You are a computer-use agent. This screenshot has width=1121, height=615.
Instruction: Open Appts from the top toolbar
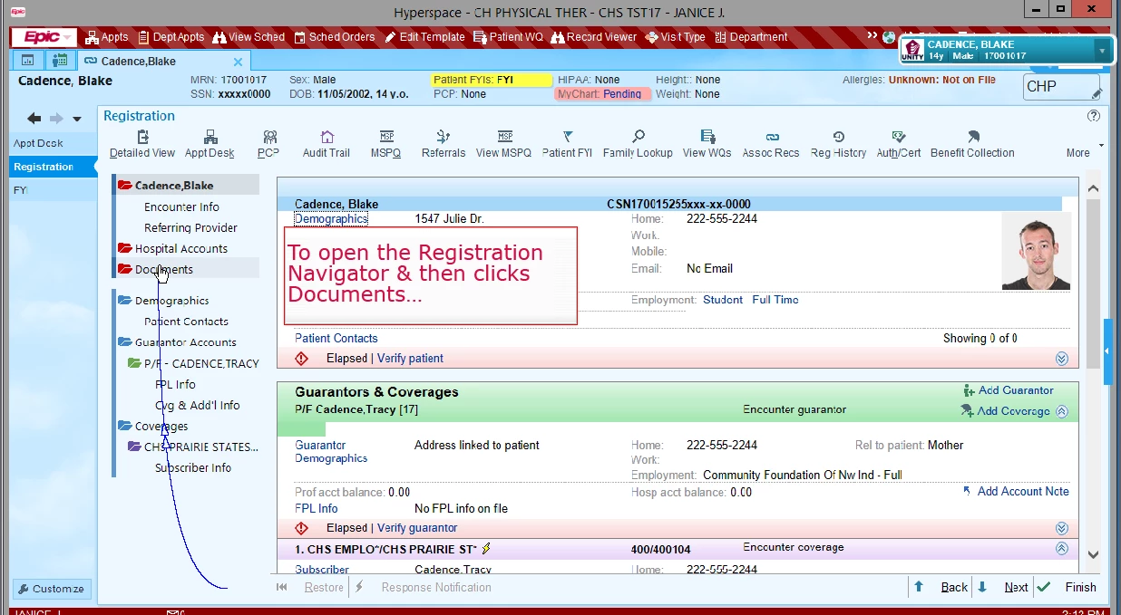pyautogui.click(x=106, y=37)
